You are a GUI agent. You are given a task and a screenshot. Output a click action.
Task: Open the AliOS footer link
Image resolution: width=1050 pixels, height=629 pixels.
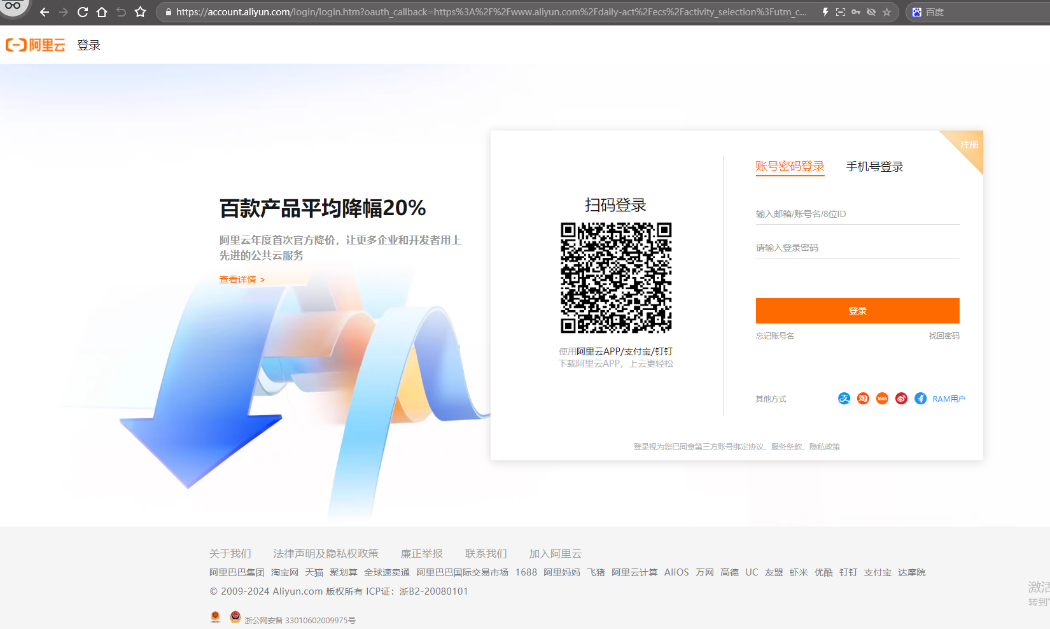676,572
